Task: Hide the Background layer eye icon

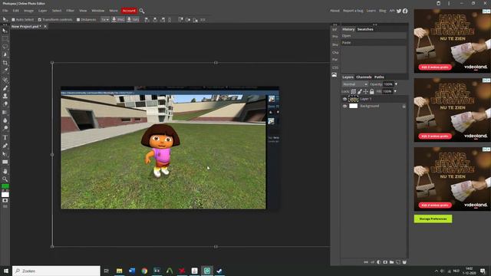Action: pyautogui.click(x=344, y=106)
